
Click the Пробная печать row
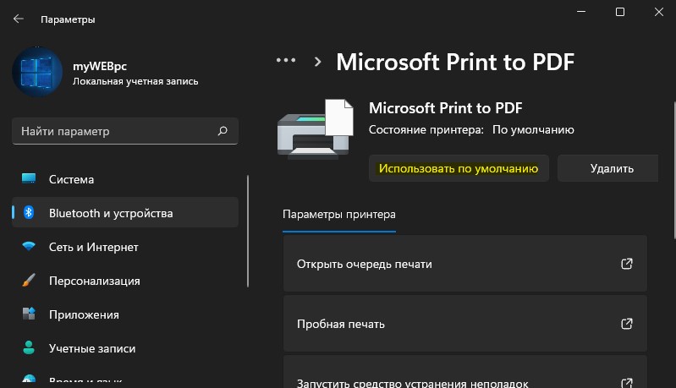[x=464, y=324]
